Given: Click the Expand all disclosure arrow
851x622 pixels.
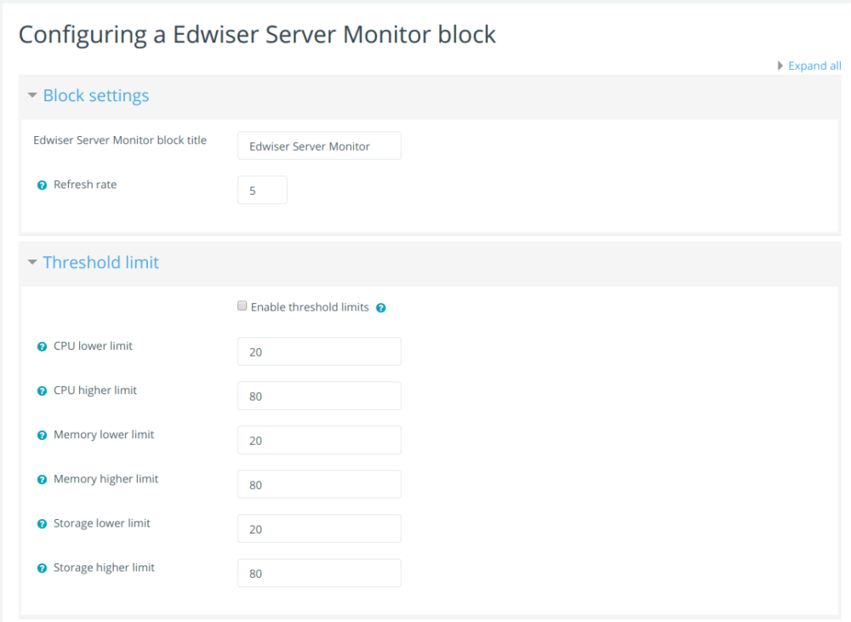Looking at the screenshot, I should [780, 66].
